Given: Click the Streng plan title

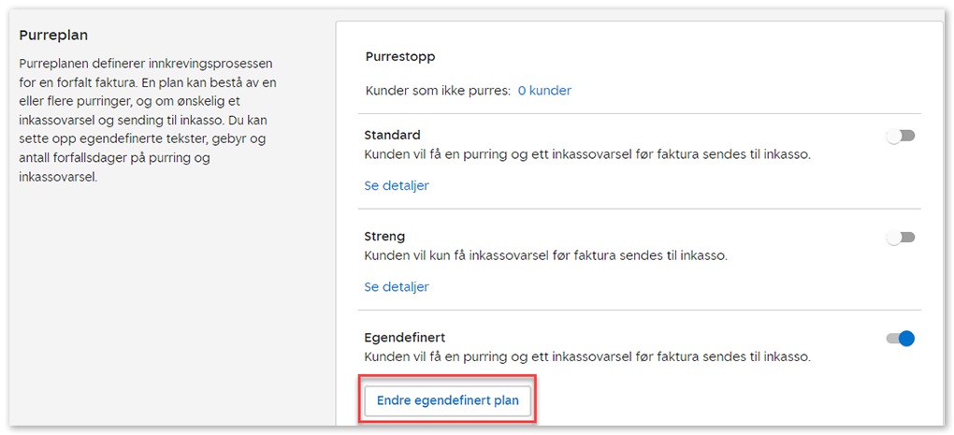Looking at the screenshot, I should click(384, 236).
